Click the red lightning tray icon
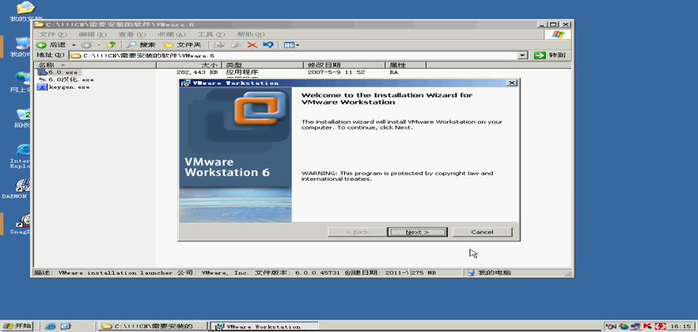Image resolution: width=698 pixels, height=332 pixels. click(660, 326)
